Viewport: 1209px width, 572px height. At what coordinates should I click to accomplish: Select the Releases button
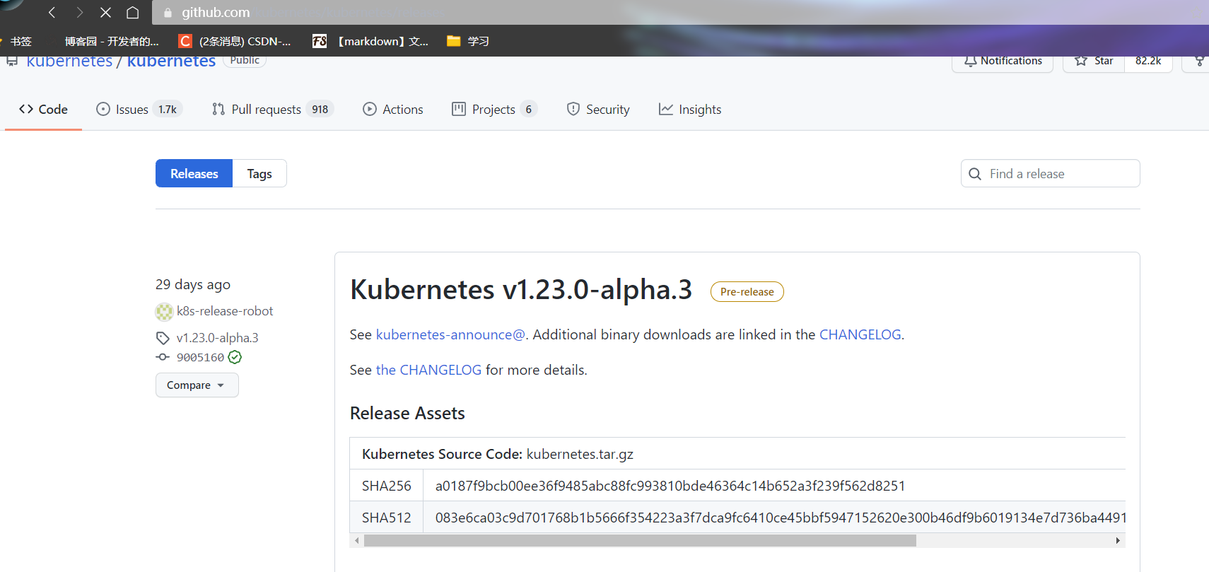coord(194,173)
